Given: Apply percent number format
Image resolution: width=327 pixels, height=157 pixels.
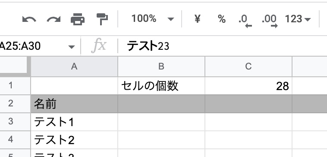Looking at the screenshot, I should pos(222,19).
